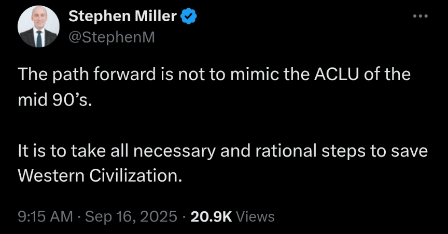Click the blue verified checkmark badge
Screen dimensions: 448x234
tap(189, 16)
